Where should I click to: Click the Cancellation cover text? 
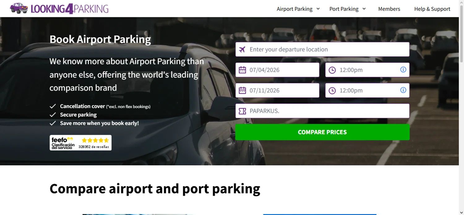83,106
